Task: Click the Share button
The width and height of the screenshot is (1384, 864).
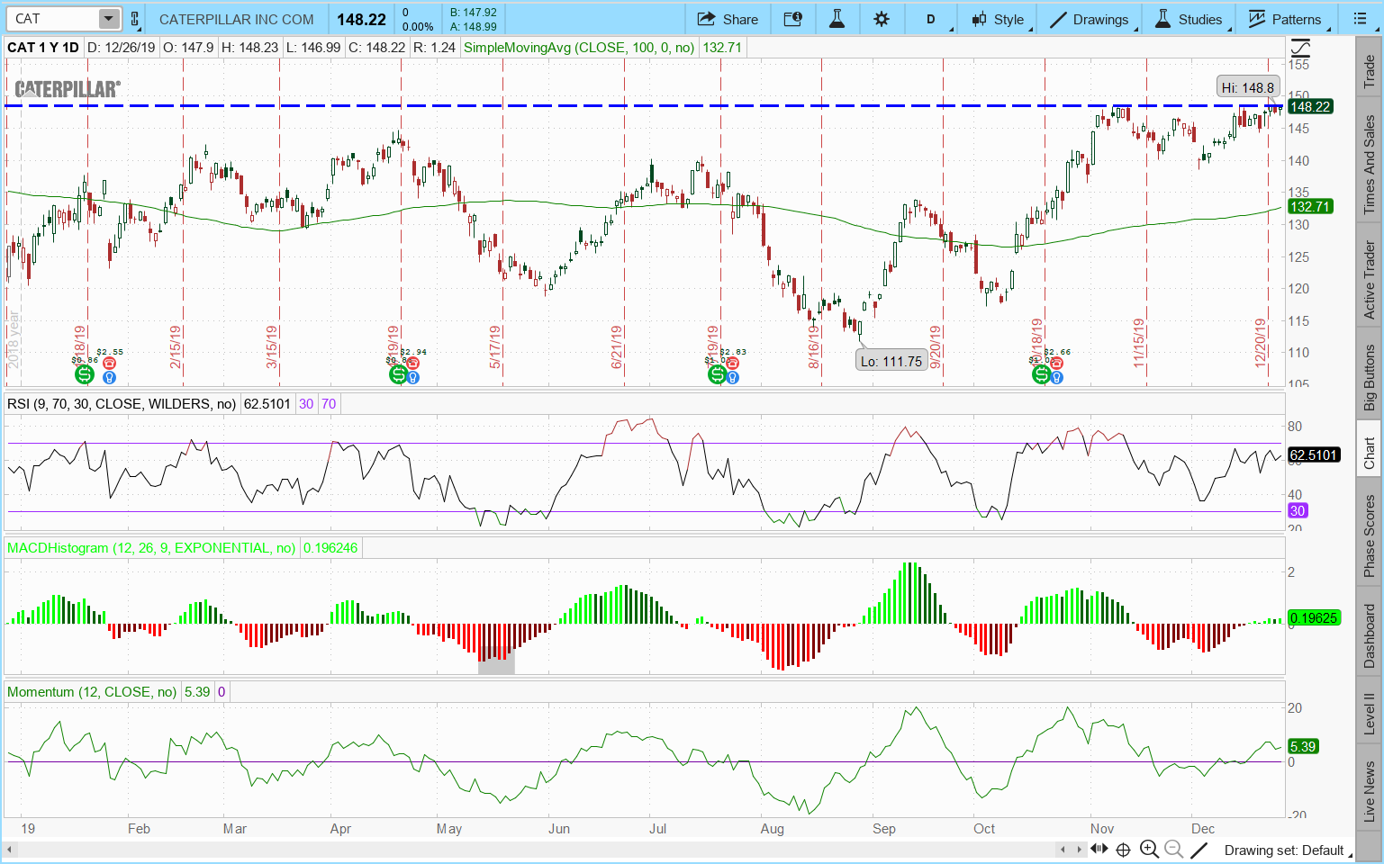Action: coord(728,19)
